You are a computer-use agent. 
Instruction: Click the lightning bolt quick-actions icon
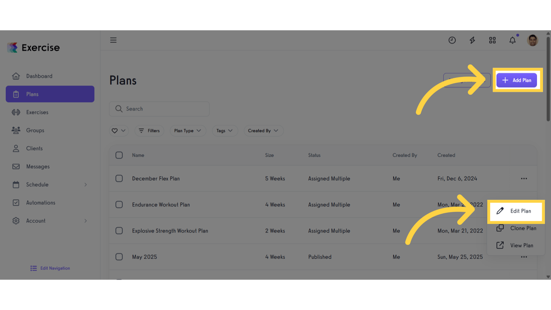pyautogui.click(x=472, y=40)
